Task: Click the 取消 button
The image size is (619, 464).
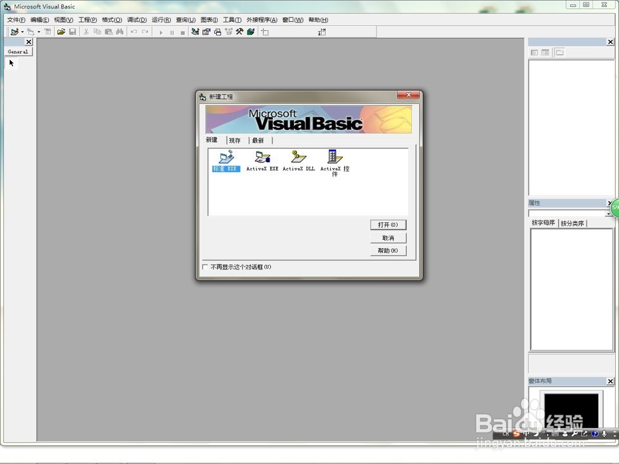Action: pos(388,238)
